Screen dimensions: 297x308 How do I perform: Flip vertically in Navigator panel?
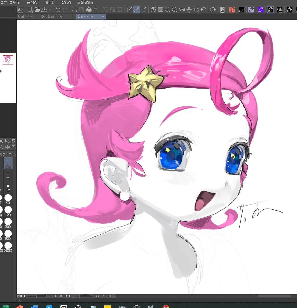coord(13,147)
